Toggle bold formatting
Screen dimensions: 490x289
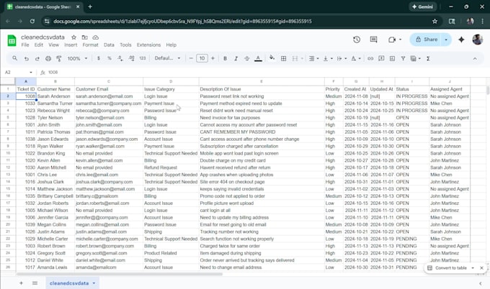click(225, 58)
